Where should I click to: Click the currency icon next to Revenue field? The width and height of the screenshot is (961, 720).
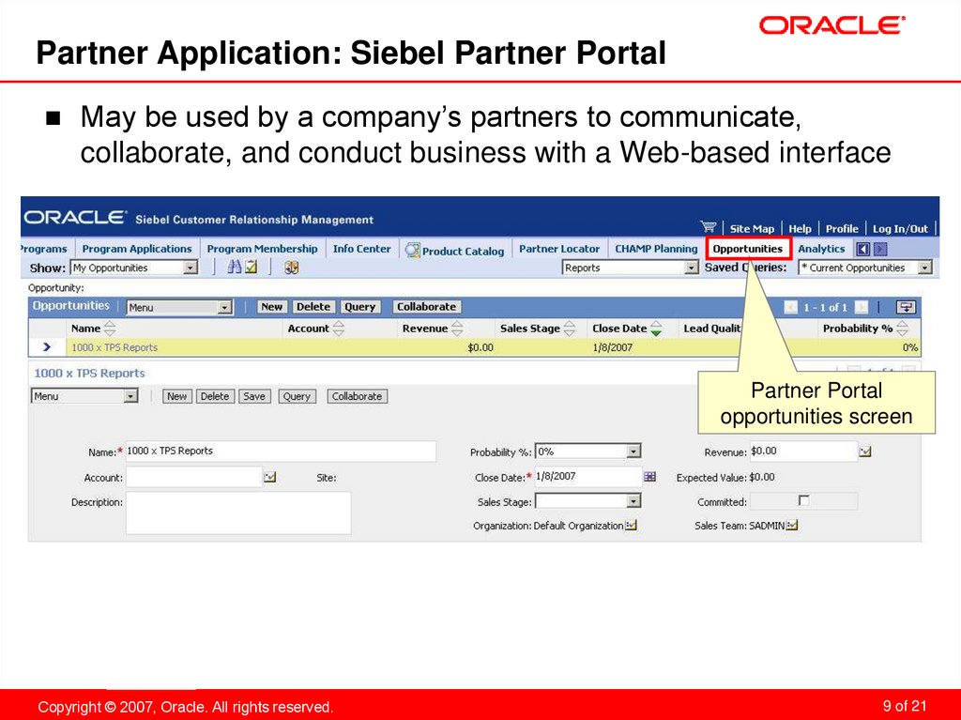[x=865, y=451]
